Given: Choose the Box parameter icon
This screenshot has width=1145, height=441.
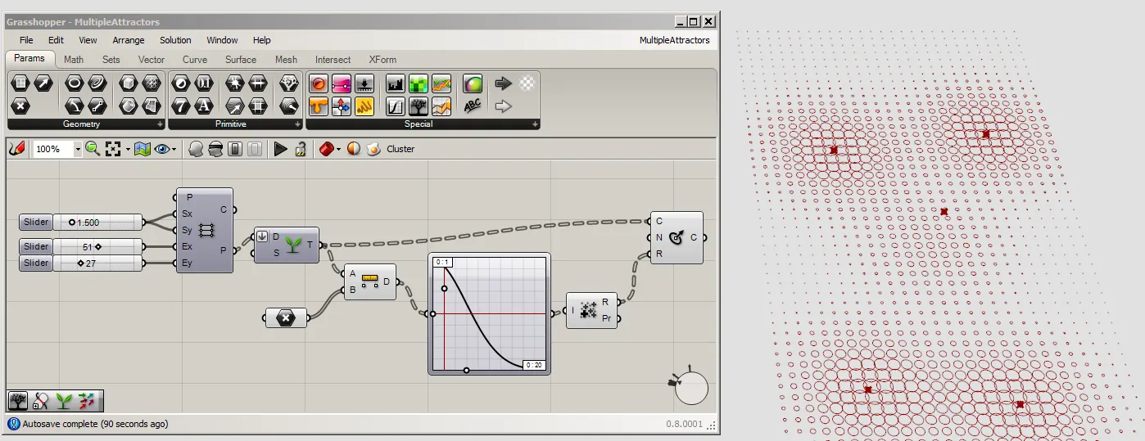Looking at the screenshot, I should (x=129, y=83).
